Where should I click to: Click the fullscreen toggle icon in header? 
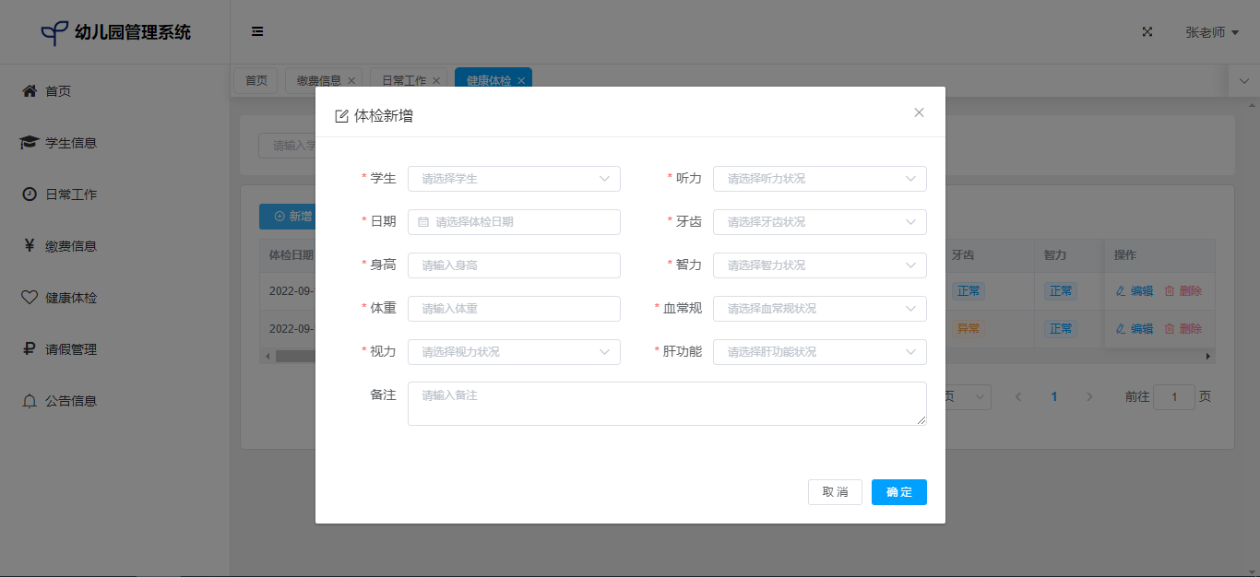[1147, 31]
